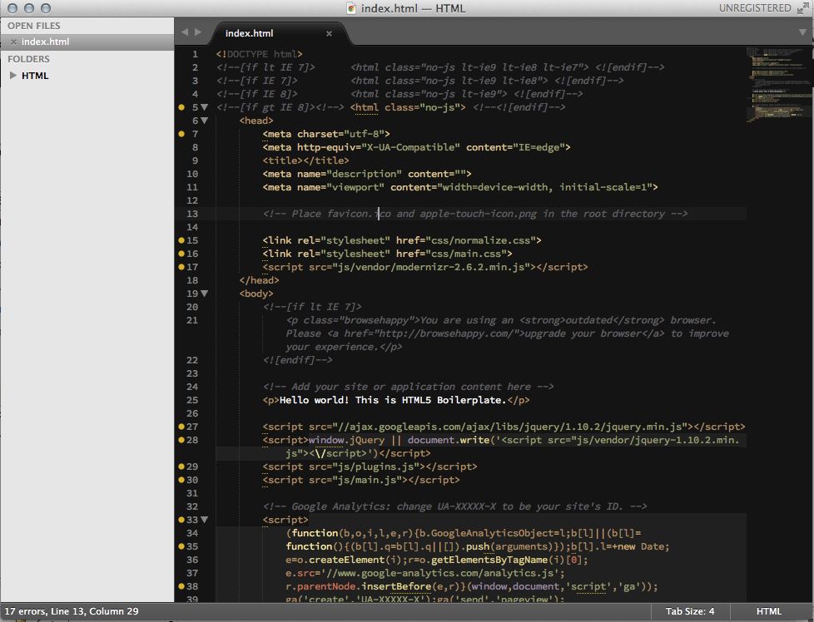Click the error marker dot on line 30
814x622 pixels.
tap(181, 480)
